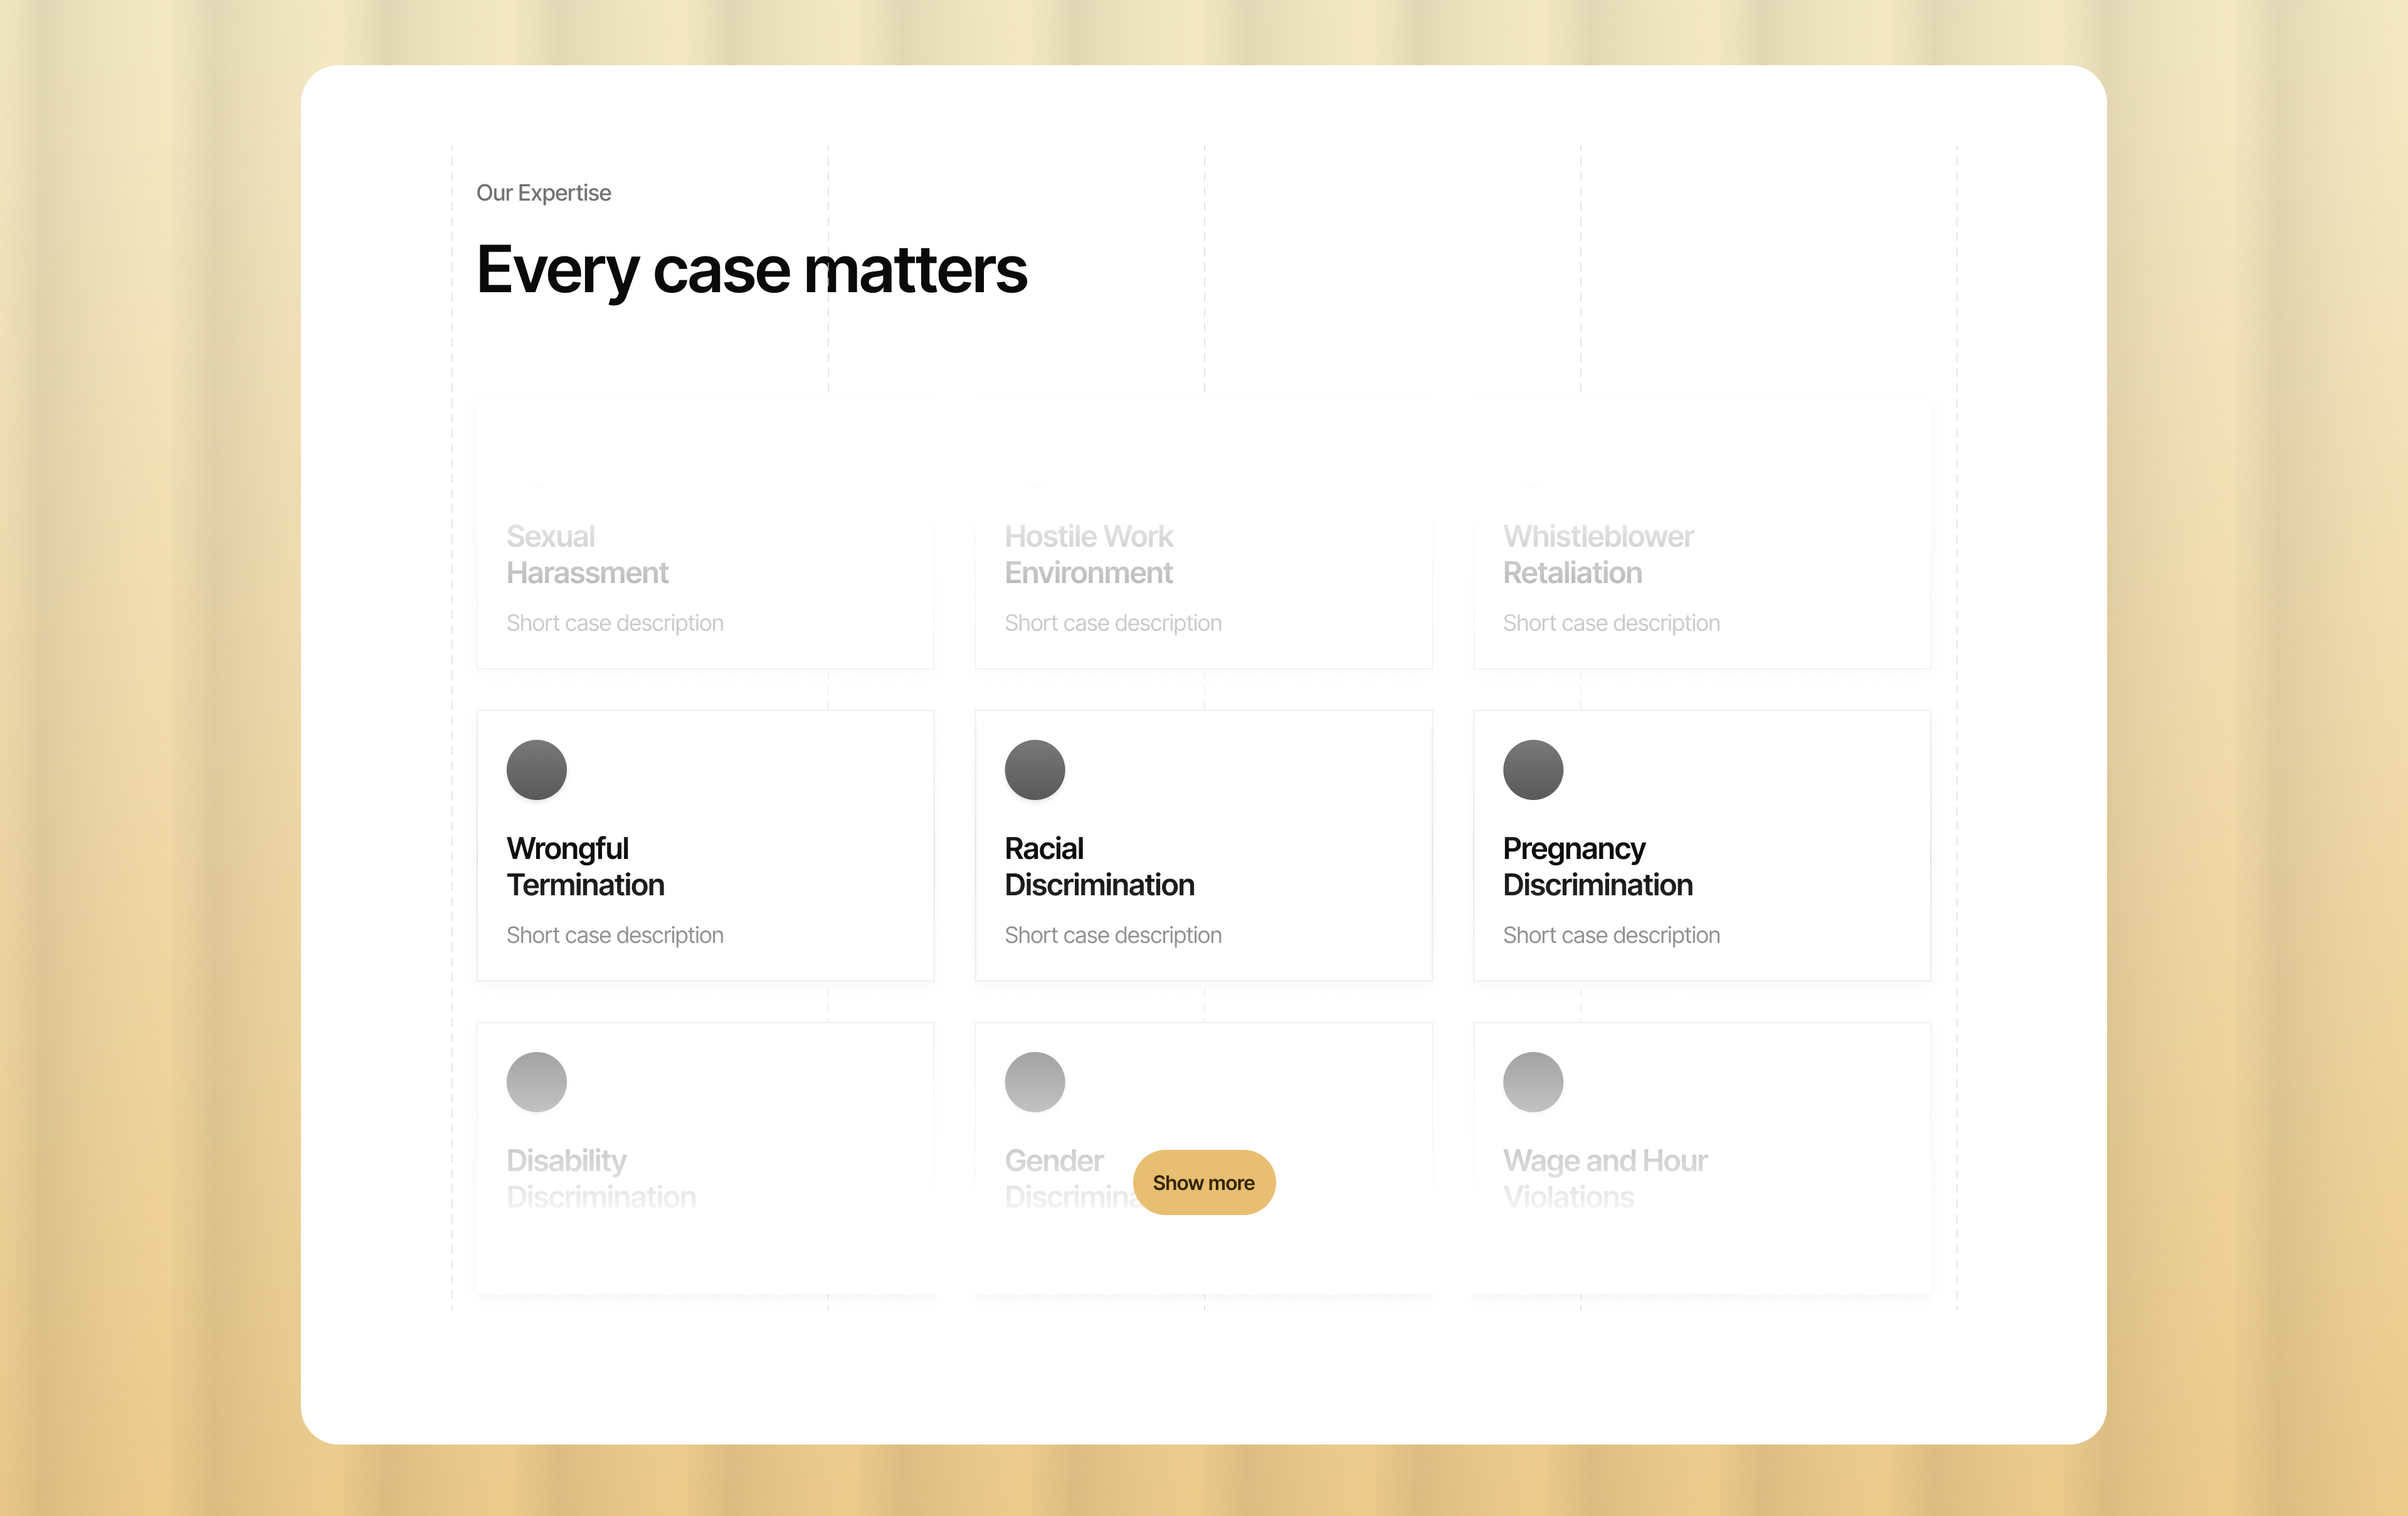
Task: Click the Wrongful Termination heading
Action: (586, 866)
